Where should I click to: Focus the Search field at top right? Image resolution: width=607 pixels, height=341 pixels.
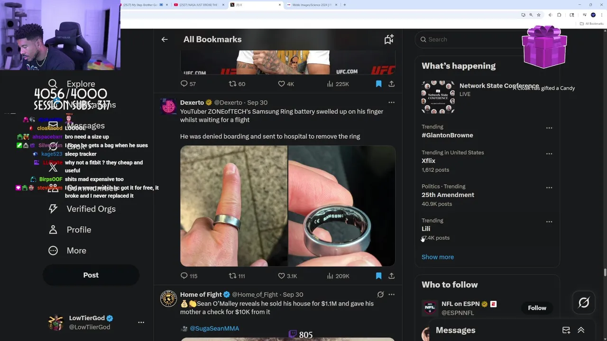click(469, 39)
